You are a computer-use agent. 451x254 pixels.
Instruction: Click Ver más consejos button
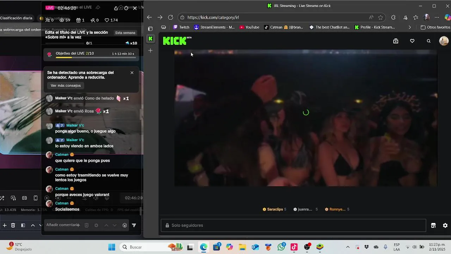click(66, 85)
